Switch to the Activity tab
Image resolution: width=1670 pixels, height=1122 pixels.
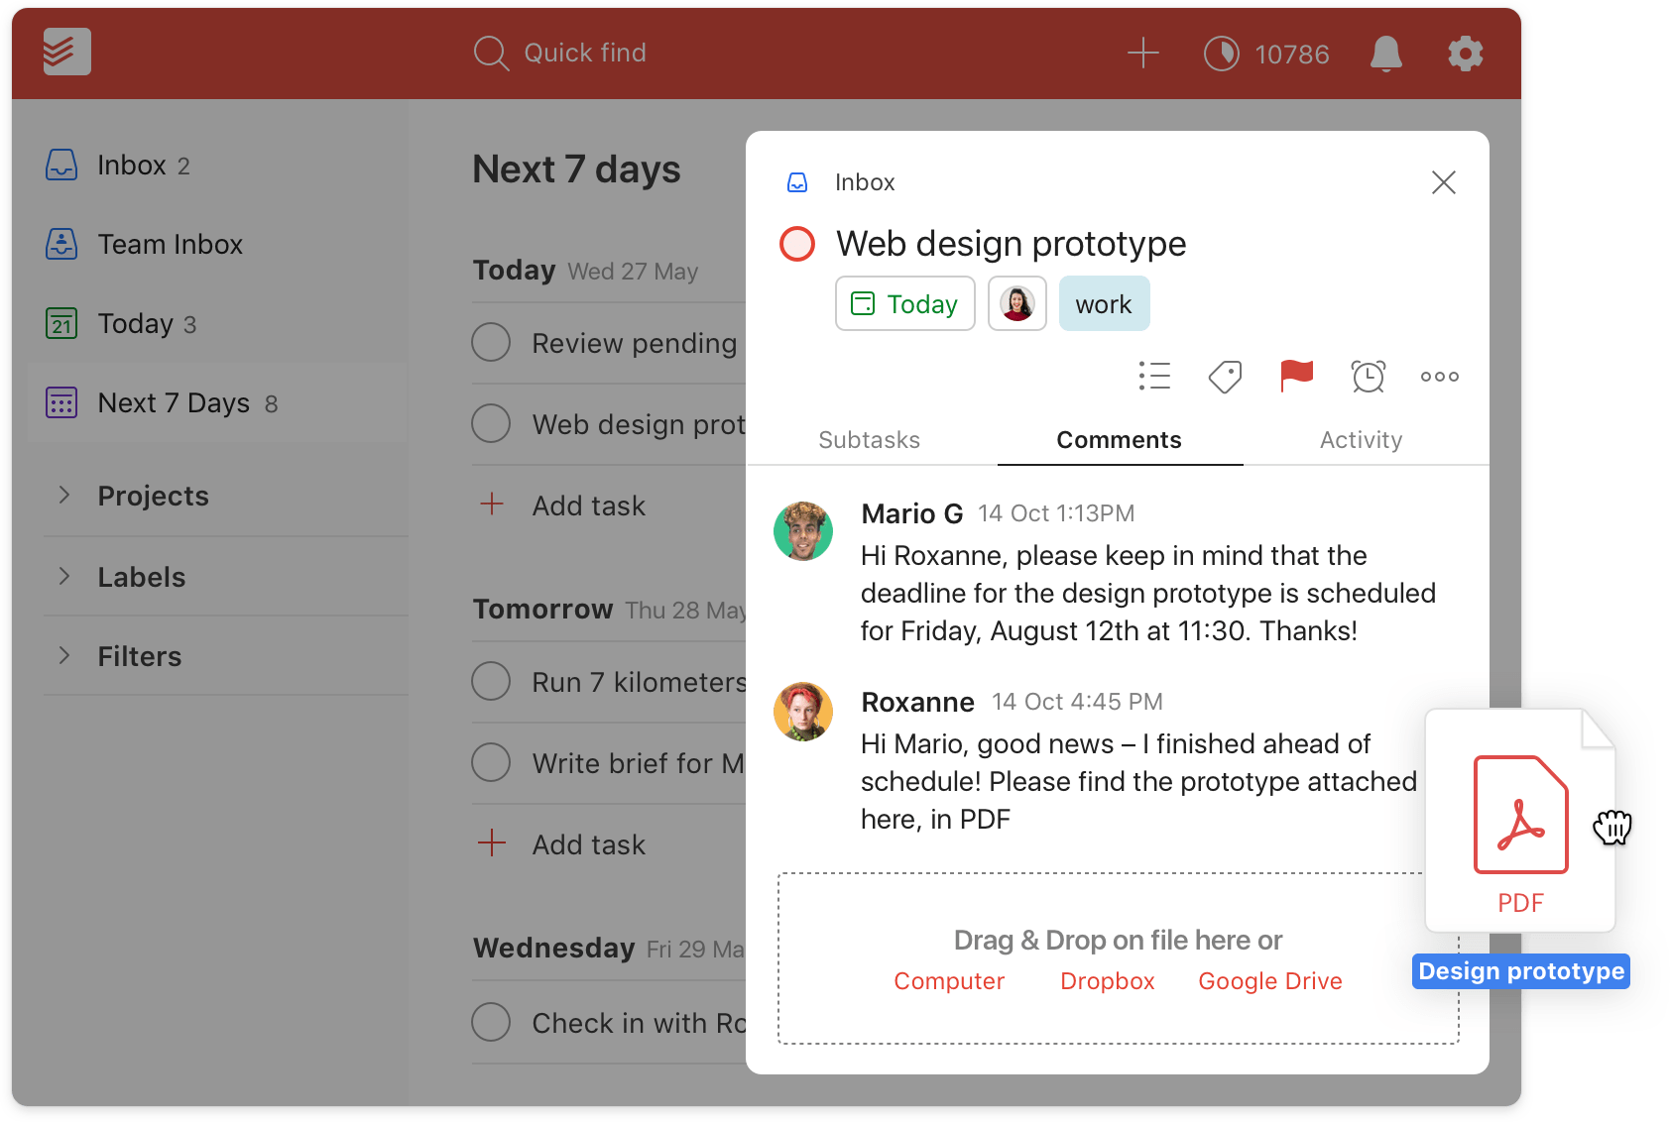[x=1361, y=440]
